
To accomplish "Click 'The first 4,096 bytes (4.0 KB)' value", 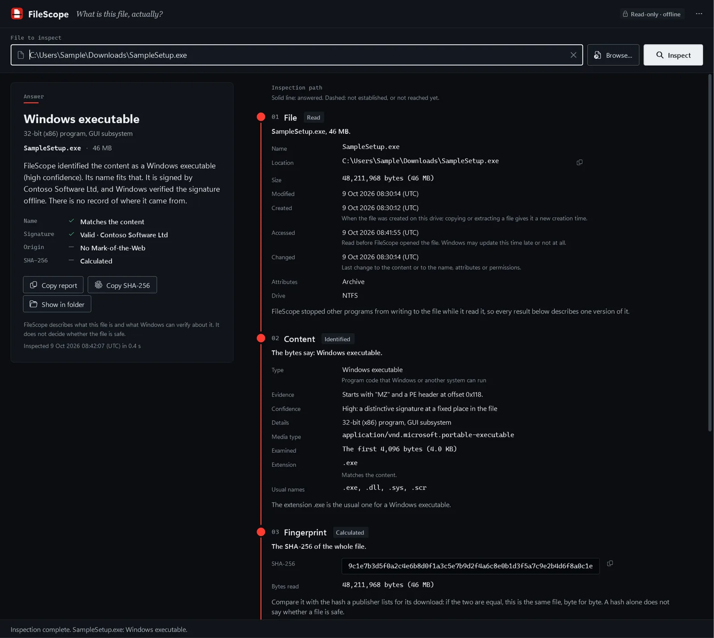I will (x=399, y=449).
